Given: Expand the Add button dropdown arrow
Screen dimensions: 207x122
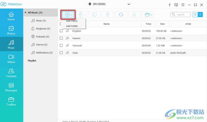Looking at the screenshot, I should coord(71,15).
